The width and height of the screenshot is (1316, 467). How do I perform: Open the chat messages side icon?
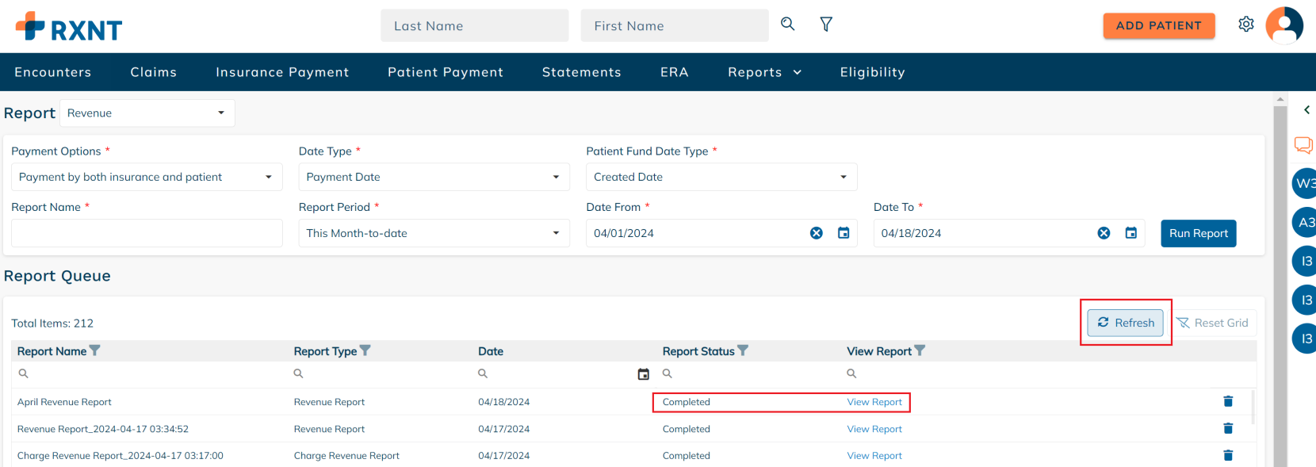pyautogui.click(x=1303, y=145)
